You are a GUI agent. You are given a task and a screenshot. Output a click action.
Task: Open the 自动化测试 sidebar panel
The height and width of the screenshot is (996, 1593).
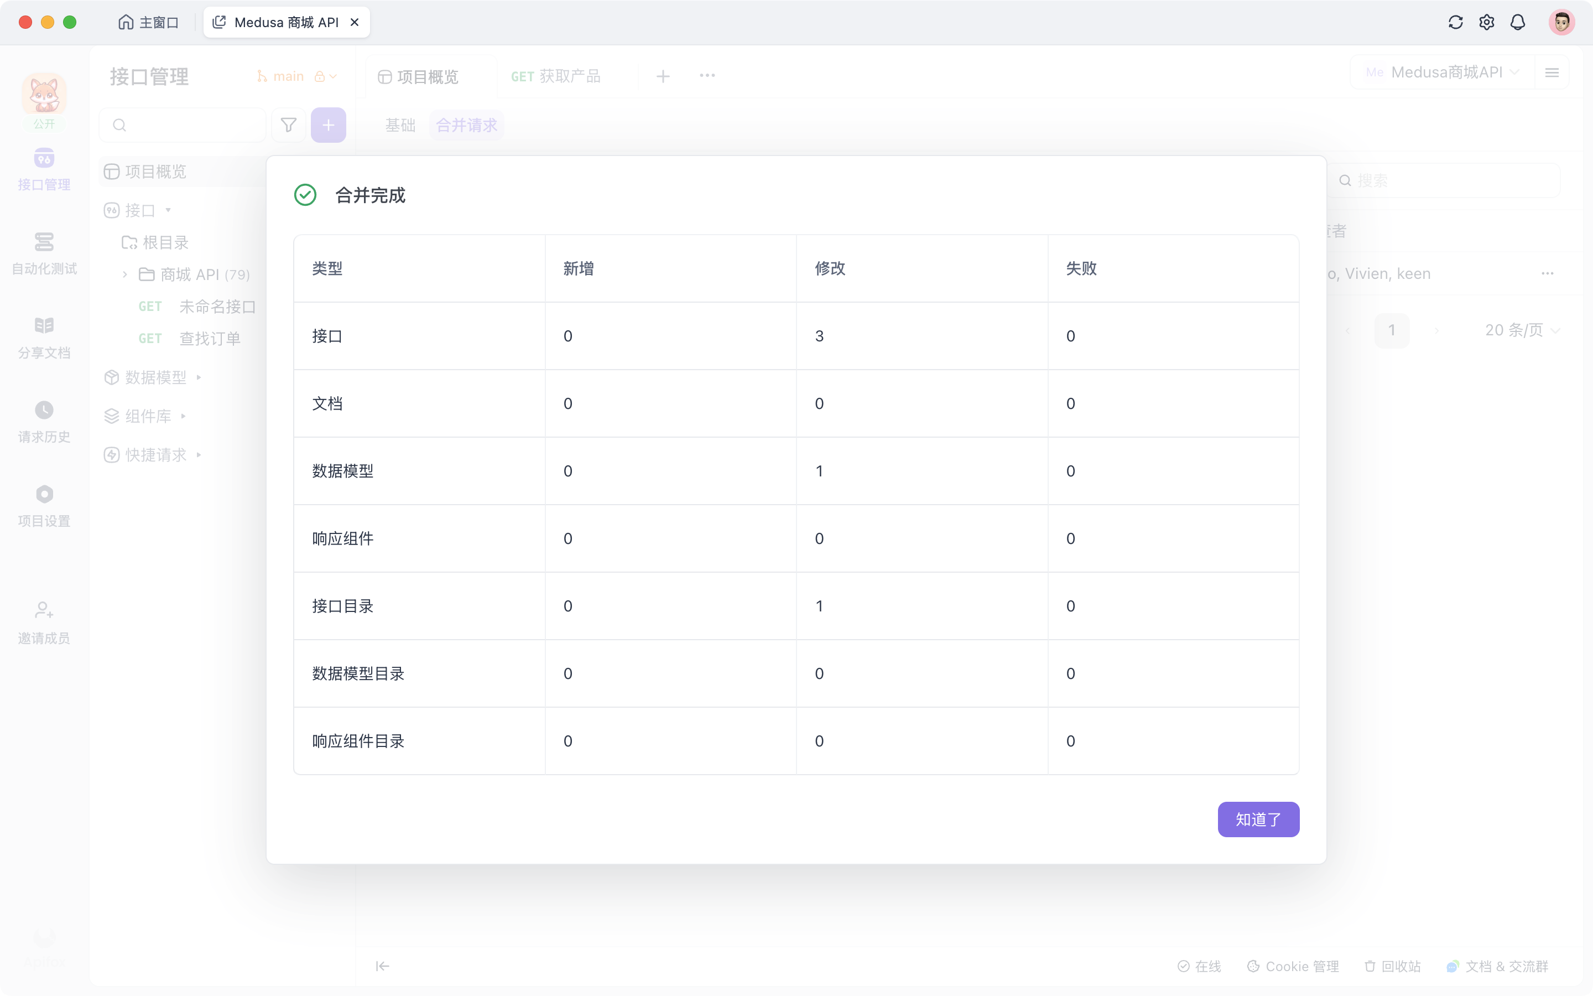(44, 253)
